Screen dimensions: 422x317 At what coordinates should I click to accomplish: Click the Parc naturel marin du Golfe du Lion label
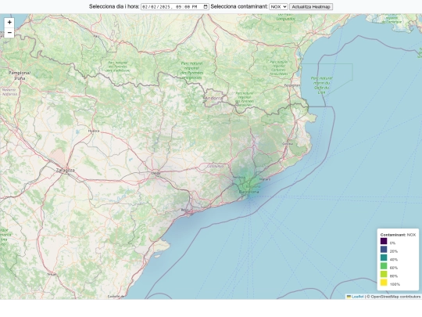coord(322,85)
